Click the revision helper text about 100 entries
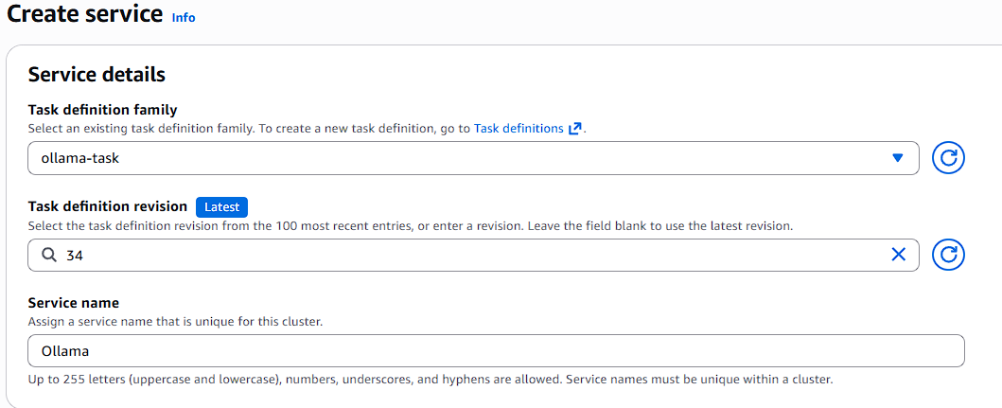Image resolution: width=1002 pixels, height=408 pixels. pyautogui.click(x=410, y=226)
